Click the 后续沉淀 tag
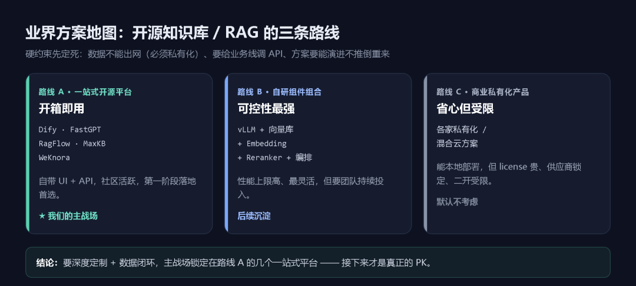Image resolution: width=636 pixels, height=286 pixels. pyautogui.click(x=254, y=216)
